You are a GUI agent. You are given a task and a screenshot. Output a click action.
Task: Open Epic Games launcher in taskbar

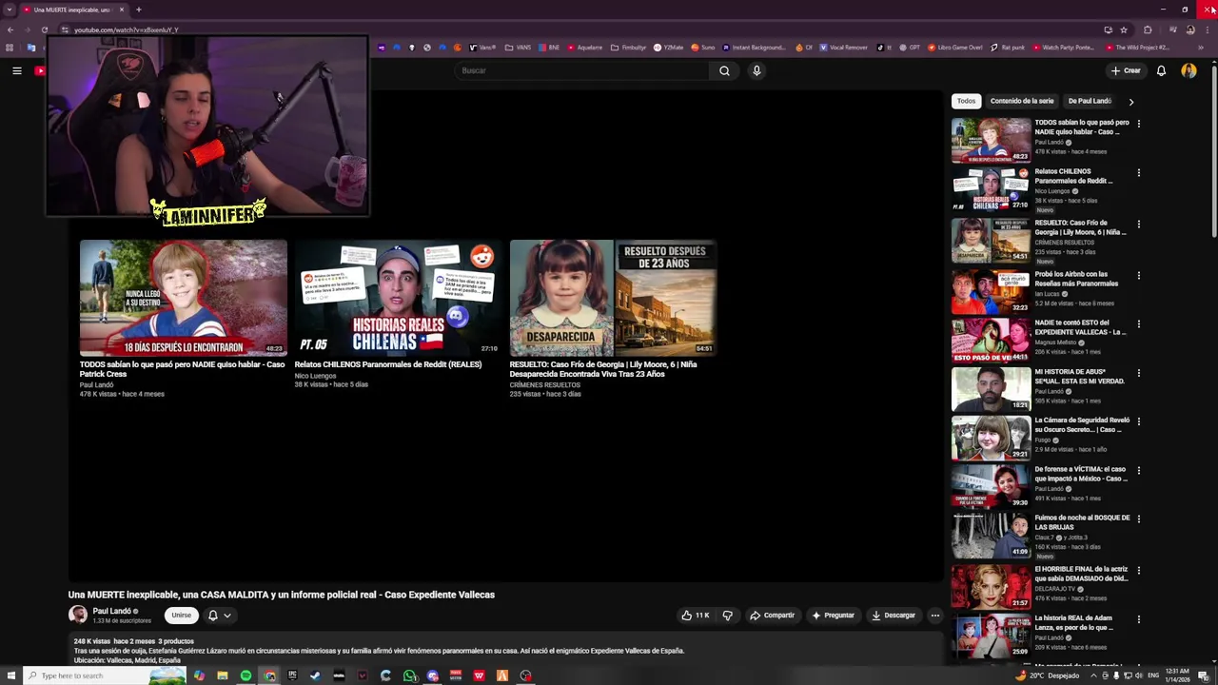292,675
